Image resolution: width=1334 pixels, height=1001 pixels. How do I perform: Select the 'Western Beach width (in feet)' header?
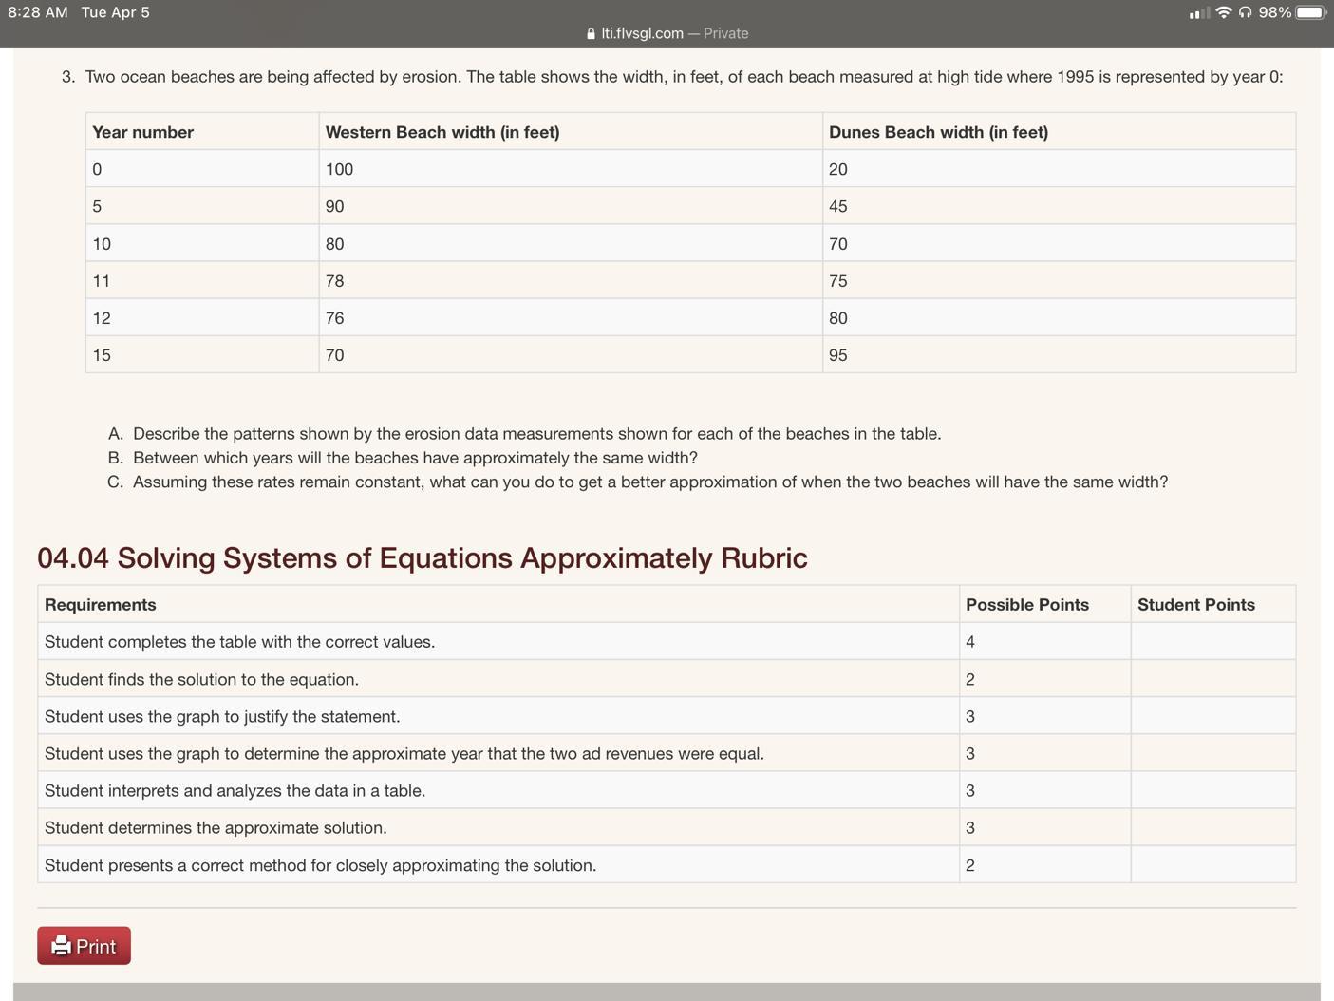tap(442, 132)
